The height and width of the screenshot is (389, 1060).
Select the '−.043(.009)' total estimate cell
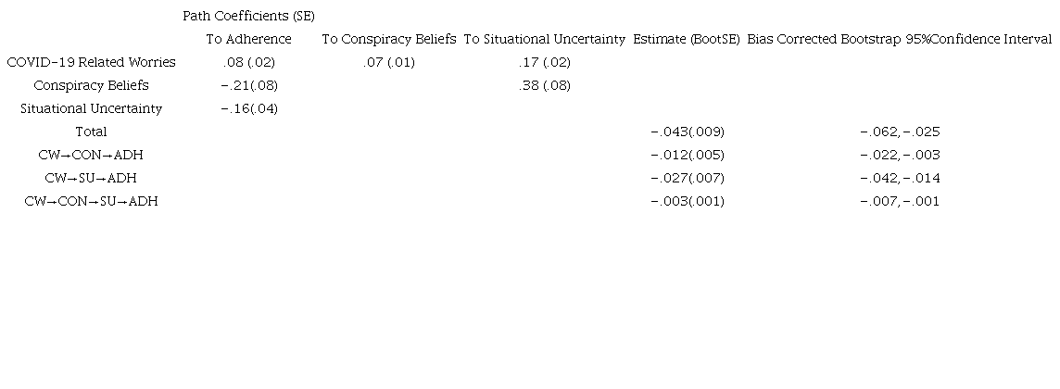[687, 132]
